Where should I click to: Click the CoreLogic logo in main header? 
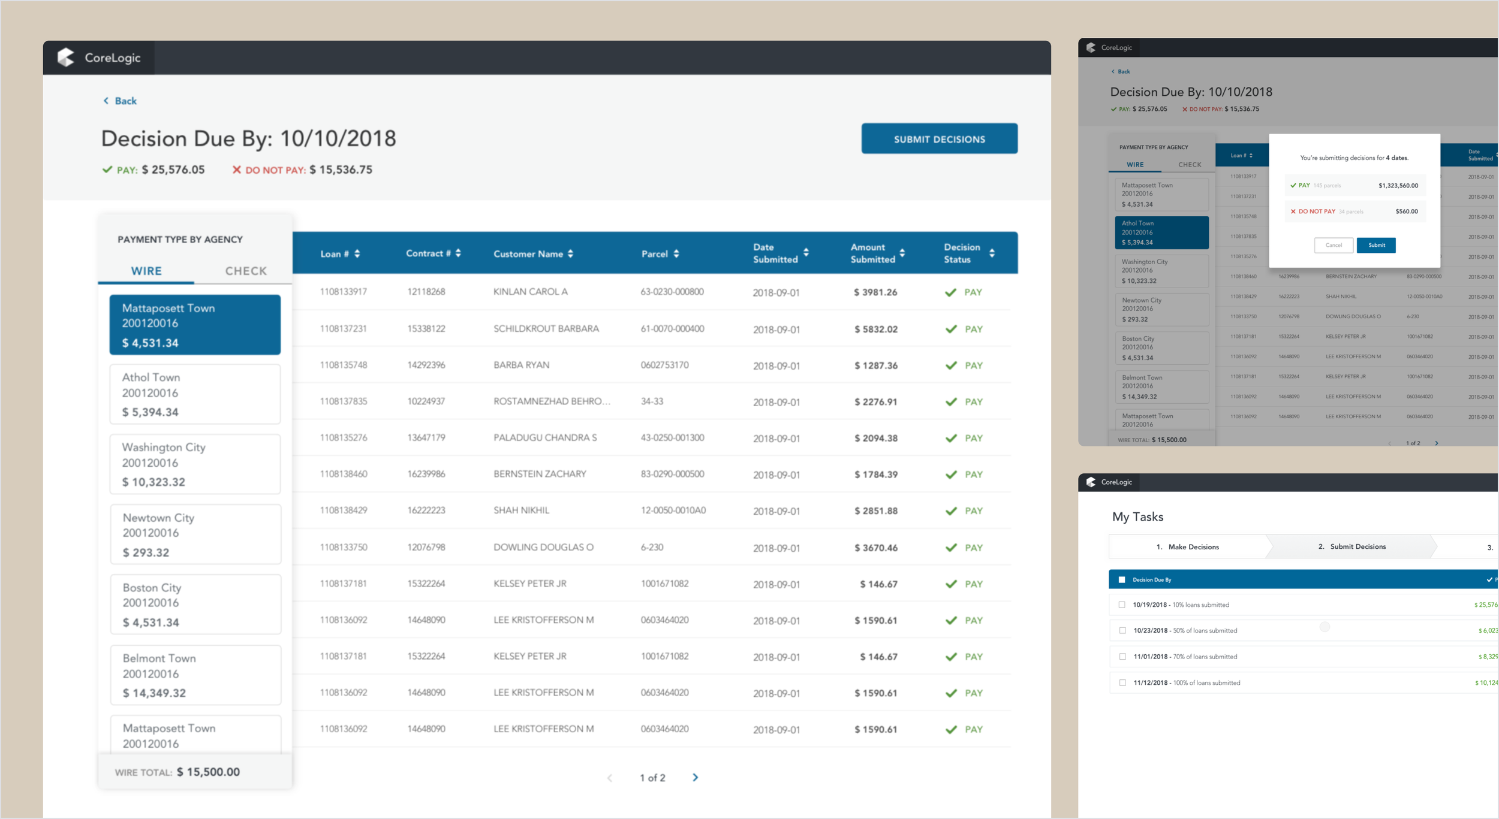point(66,58)
